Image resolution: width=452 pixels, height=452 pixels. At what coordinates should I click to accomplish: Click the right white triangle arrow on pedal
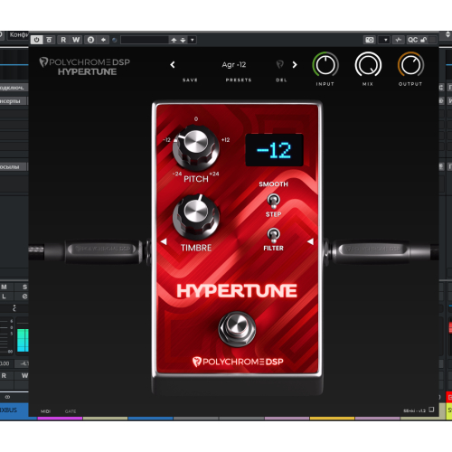click(x=310, y=241)
